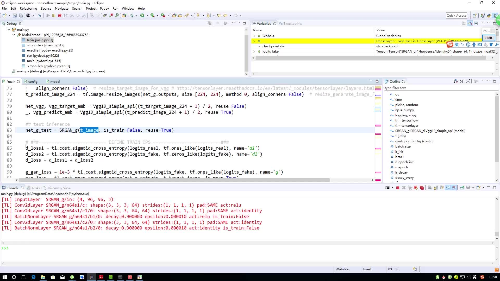Switch to the PyDev perspective icon
The width and height of the screenshot is (500, 281).
point(489,16)
